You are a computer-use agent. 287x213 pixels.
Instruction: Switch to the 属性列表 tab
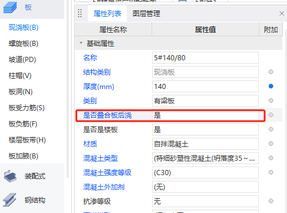tap(107, 14)
